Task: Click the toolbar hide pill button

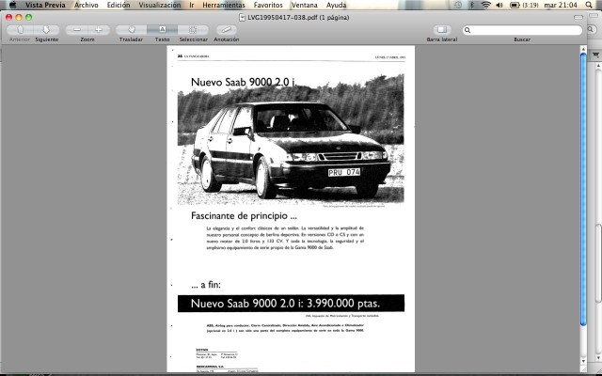Action: pos(578,17)
